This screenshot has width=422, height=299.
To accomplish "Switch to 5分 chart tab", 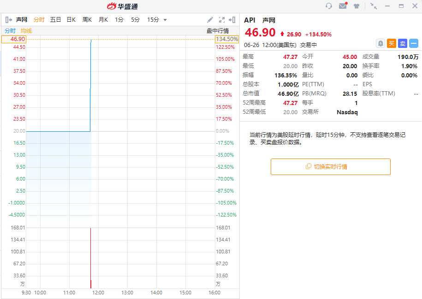I will pos(135,20).
